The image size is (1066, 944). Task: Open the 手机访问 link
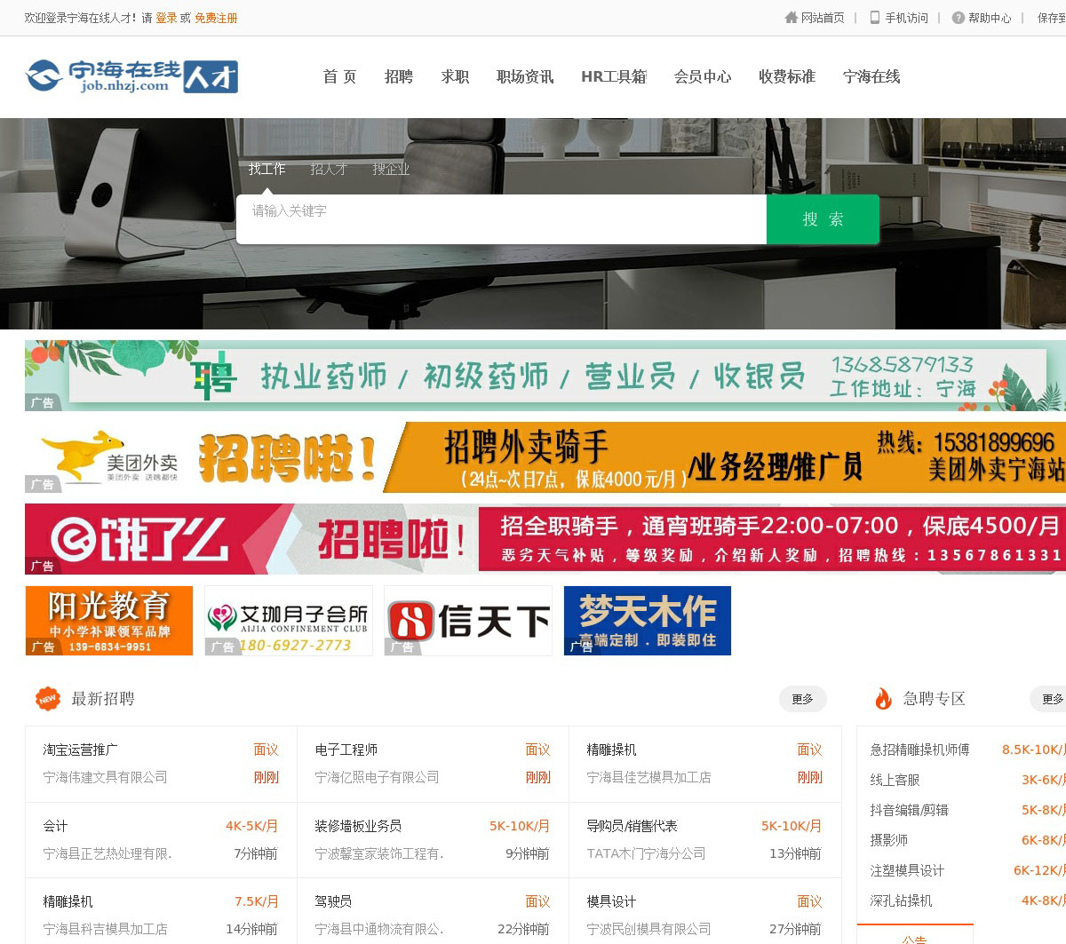tap(906, 18)
